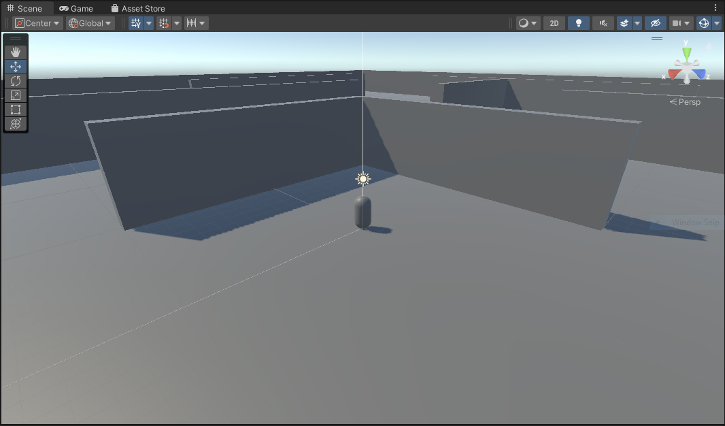The image size is (725, 426).
Task: Toggle scene visibility with the crossed eye icon
Action: point(655,22)
